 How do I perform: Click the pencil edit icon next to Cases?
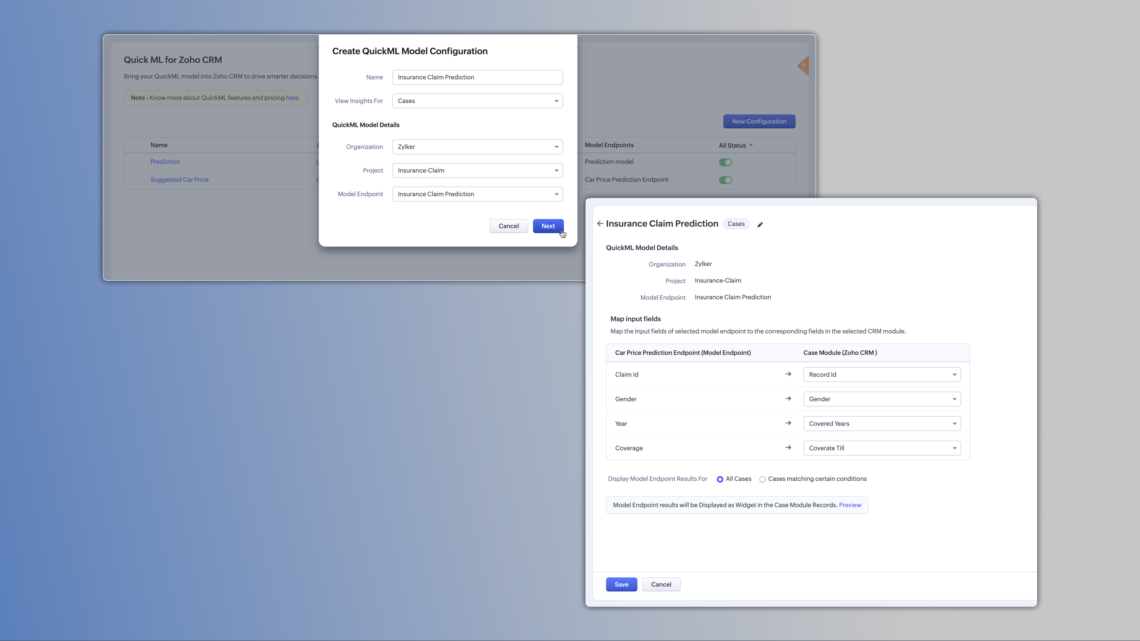click(x=760, y=224)
